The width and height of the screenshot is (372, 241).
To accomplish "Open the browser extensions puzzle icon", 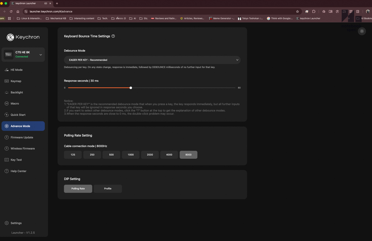I will [x=314, y=11].
